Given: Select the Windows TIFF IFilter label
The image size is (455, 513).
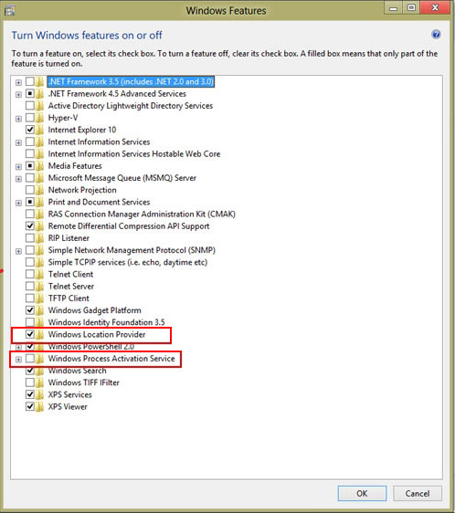Looking at the screenshot, I should pyautogui.click(x=83, y=382).
